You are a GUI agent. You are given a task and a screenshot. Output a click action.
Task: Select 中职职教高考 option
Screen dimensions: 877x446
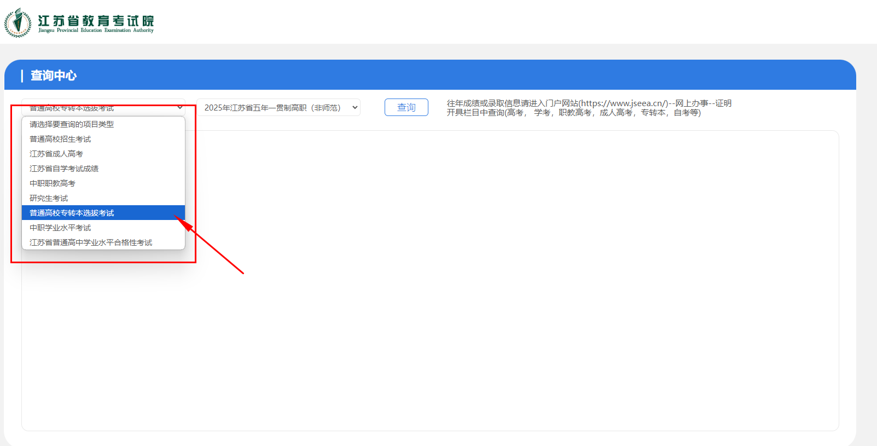(x=53, y=183)
